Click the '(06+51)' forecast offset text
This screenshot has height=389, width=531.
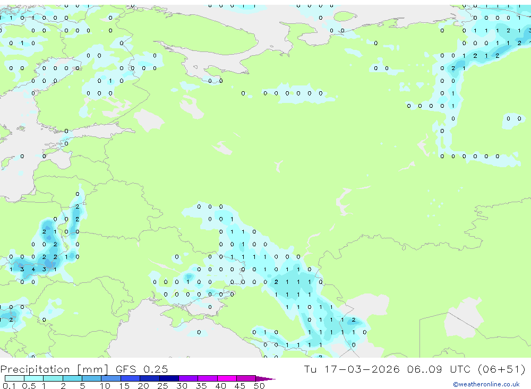(501, 369)
